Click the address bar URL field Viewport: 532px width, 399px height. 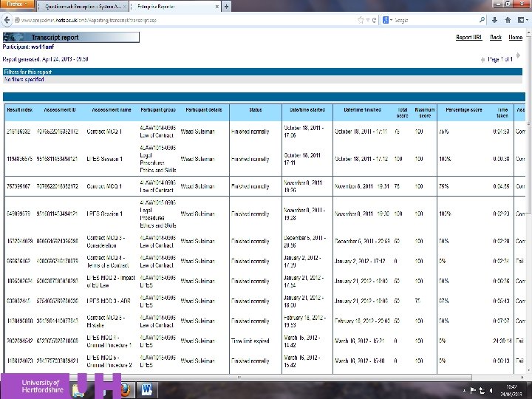[187, 20]
